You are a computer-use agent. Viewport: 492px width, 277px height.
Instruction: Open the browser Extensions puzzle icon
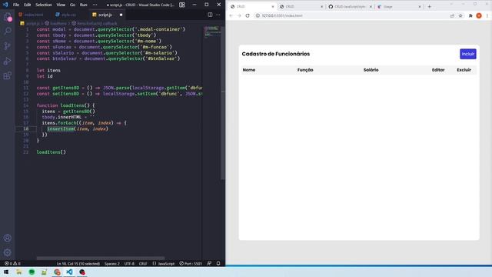coord(470,15)
